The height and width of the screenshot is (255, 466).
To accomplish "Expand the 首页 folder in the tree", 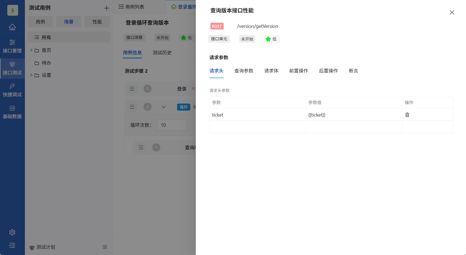I will pyautogui.click(x=31, y=50).
